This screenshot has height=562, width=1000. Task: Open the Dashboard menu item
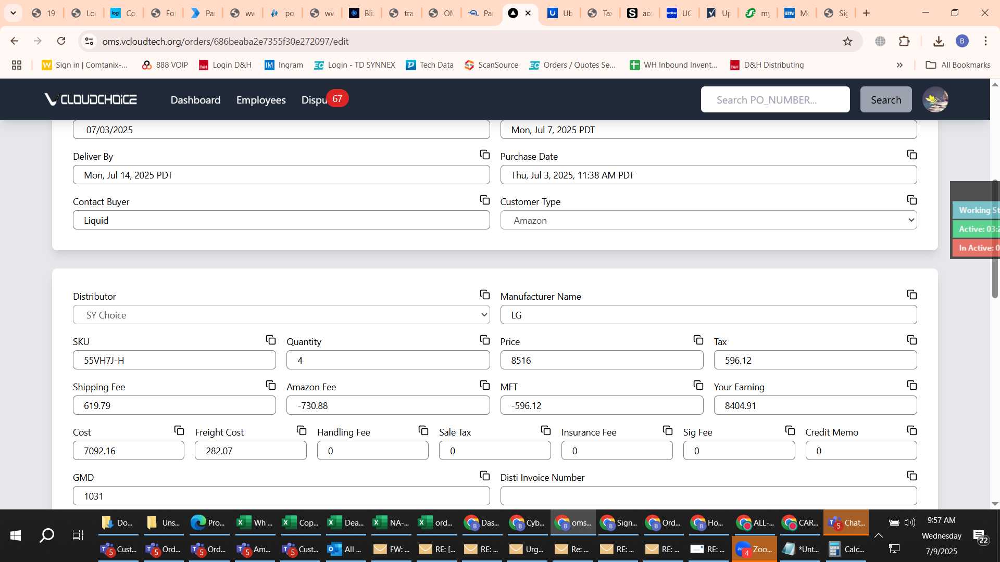[x=195, y=100]
